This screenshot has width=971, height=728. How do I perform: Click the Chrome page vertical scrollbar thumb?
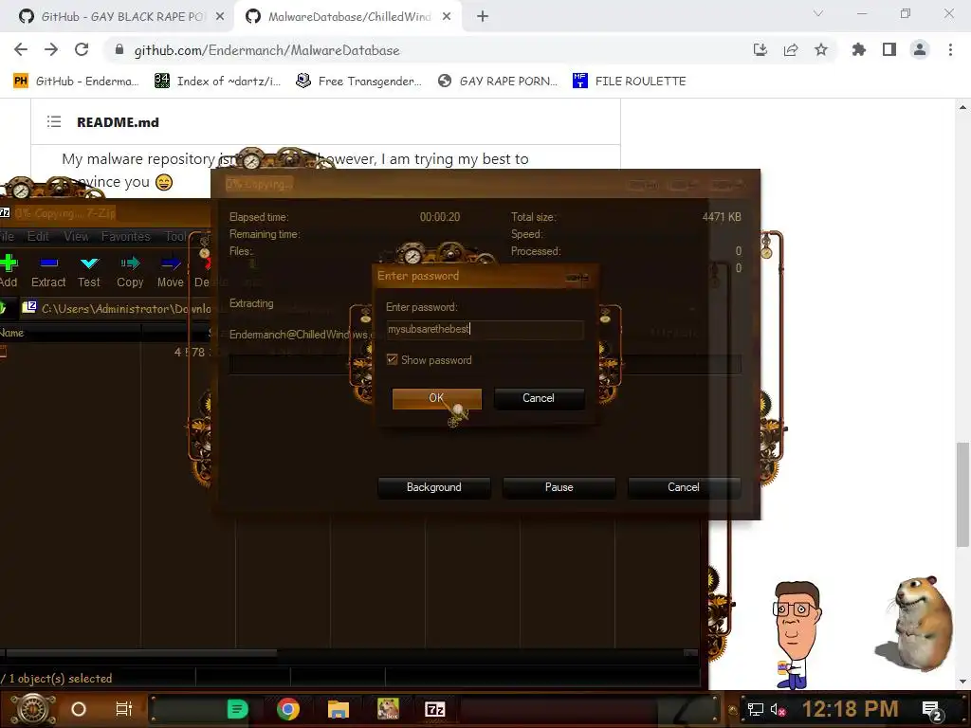click(x=962, y=494)
